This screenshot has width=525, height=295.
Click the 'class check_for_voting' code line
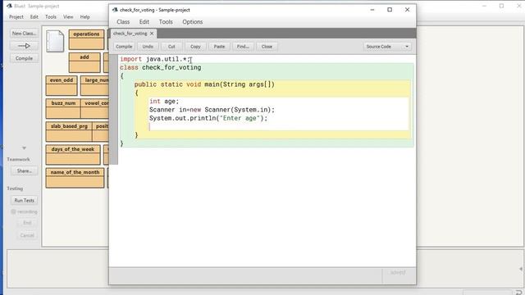pos(161,67)
